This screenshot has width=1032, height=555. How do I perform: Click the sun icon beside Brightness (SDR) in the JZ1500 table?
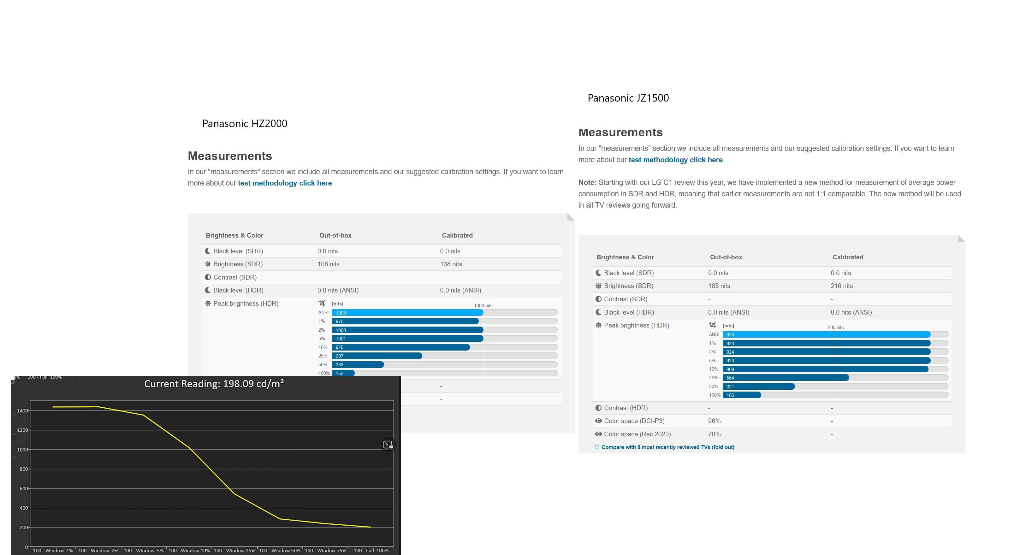[x=598, y=286]
